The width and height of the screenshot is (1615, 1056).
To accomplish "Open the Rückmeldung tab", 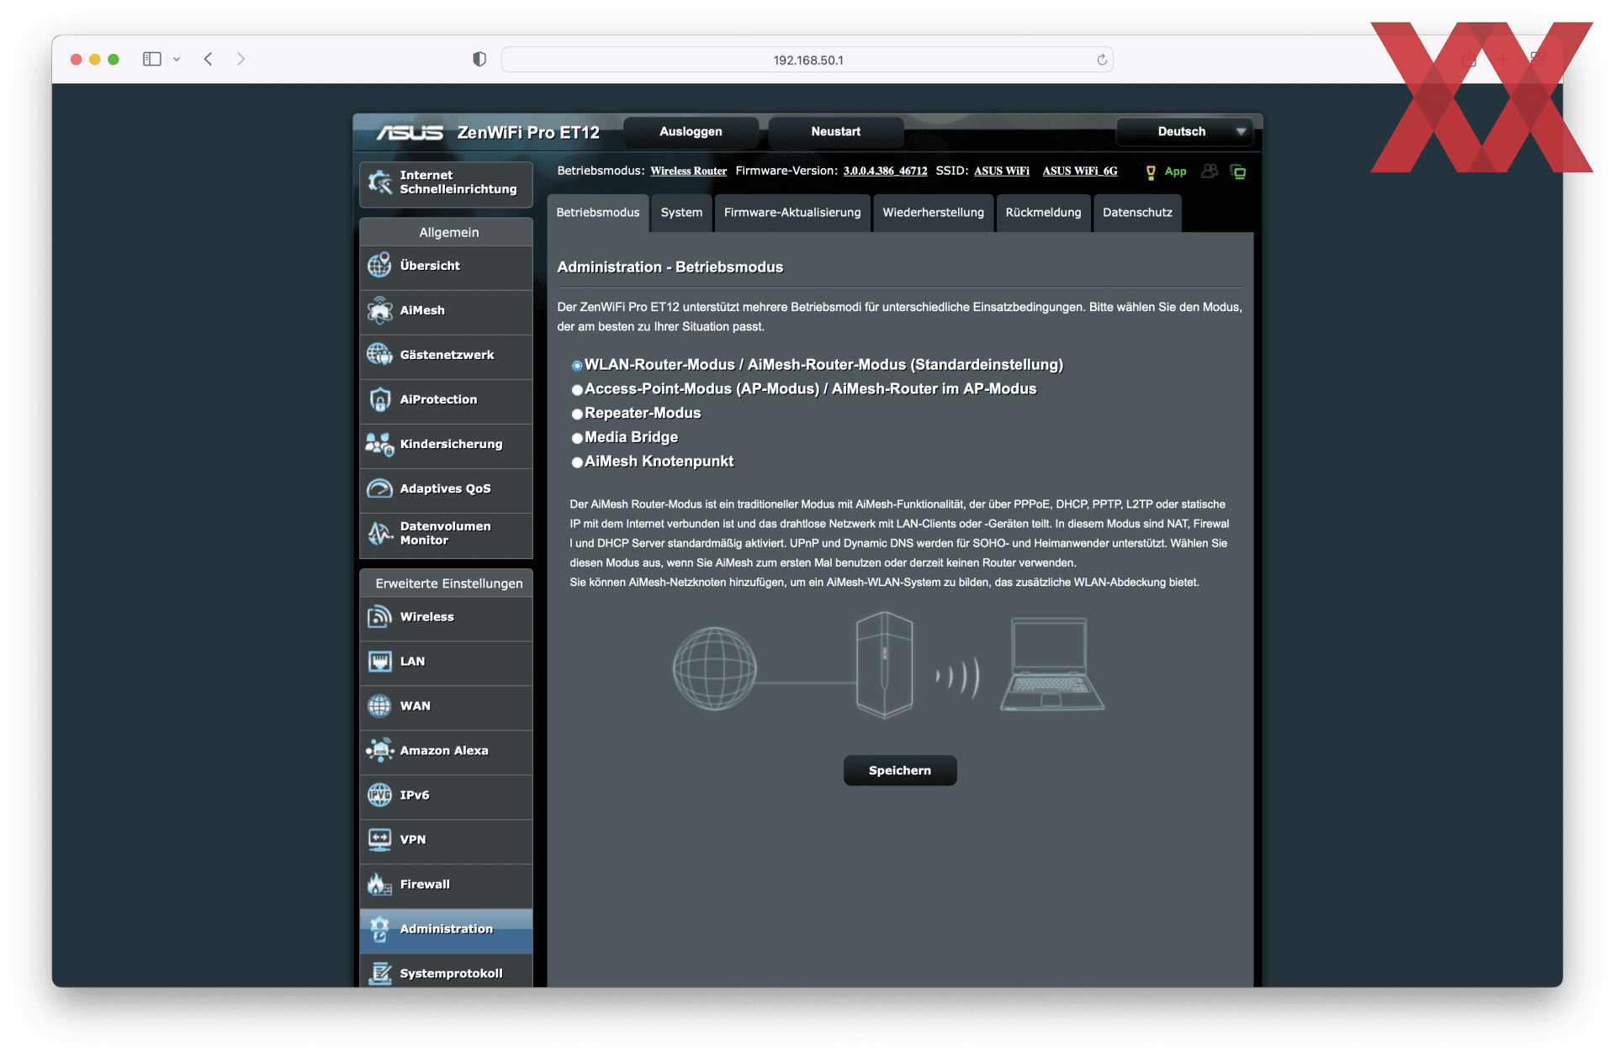I will pos(1043,213).
